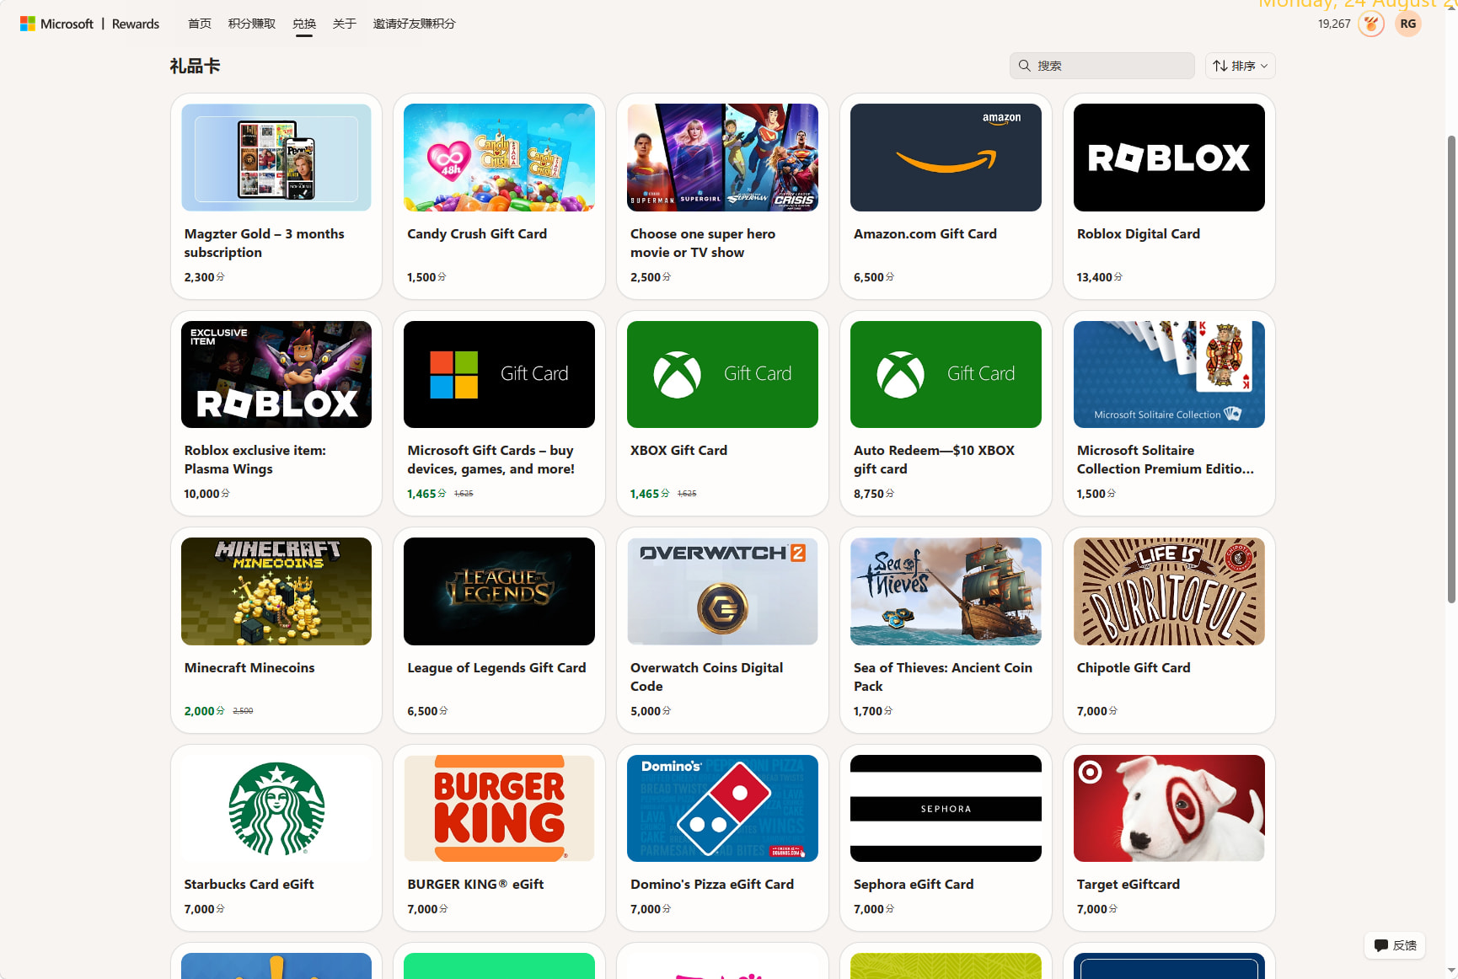Open the Sea of Thieves image
Screen dimensions: 1458x979
(946, 591)
